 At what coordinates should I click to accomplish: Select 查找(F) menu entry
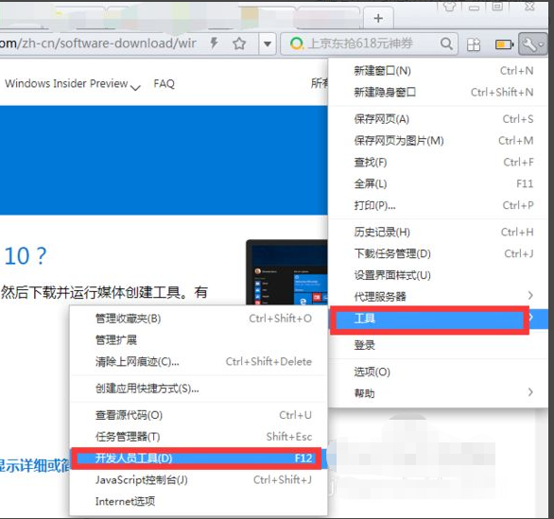click(x=438, y=163)
